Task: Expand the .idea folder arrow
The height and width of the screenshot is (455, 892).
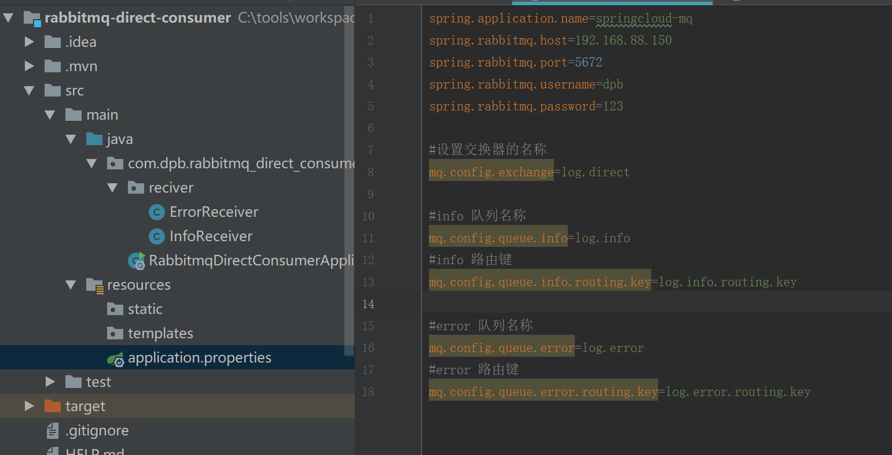Action: [30, 42]
